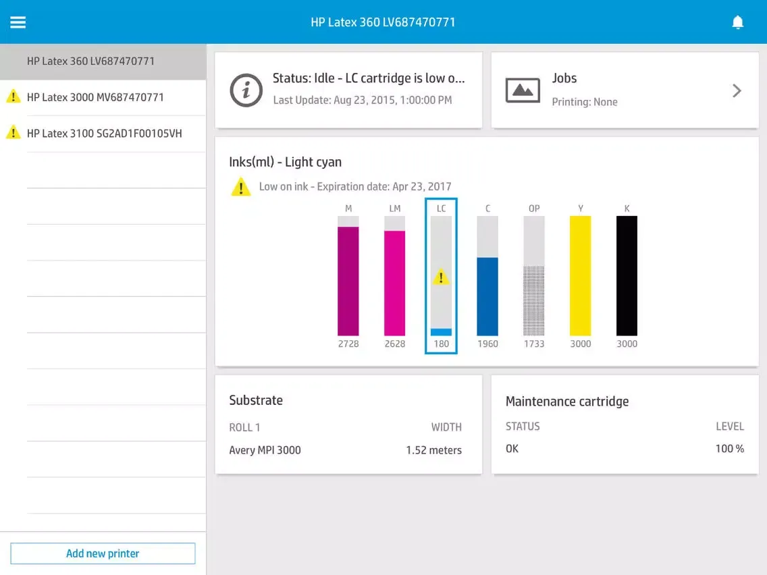Expand Jobs with the chevron arrow

737,90
